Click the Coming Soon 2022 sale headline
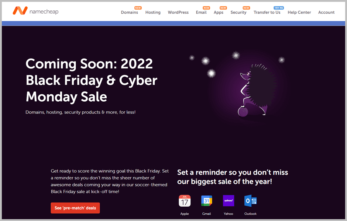Image resolution: width=347 pixels, height=221 pixels. pyautogui.click(x=92, y=80)
